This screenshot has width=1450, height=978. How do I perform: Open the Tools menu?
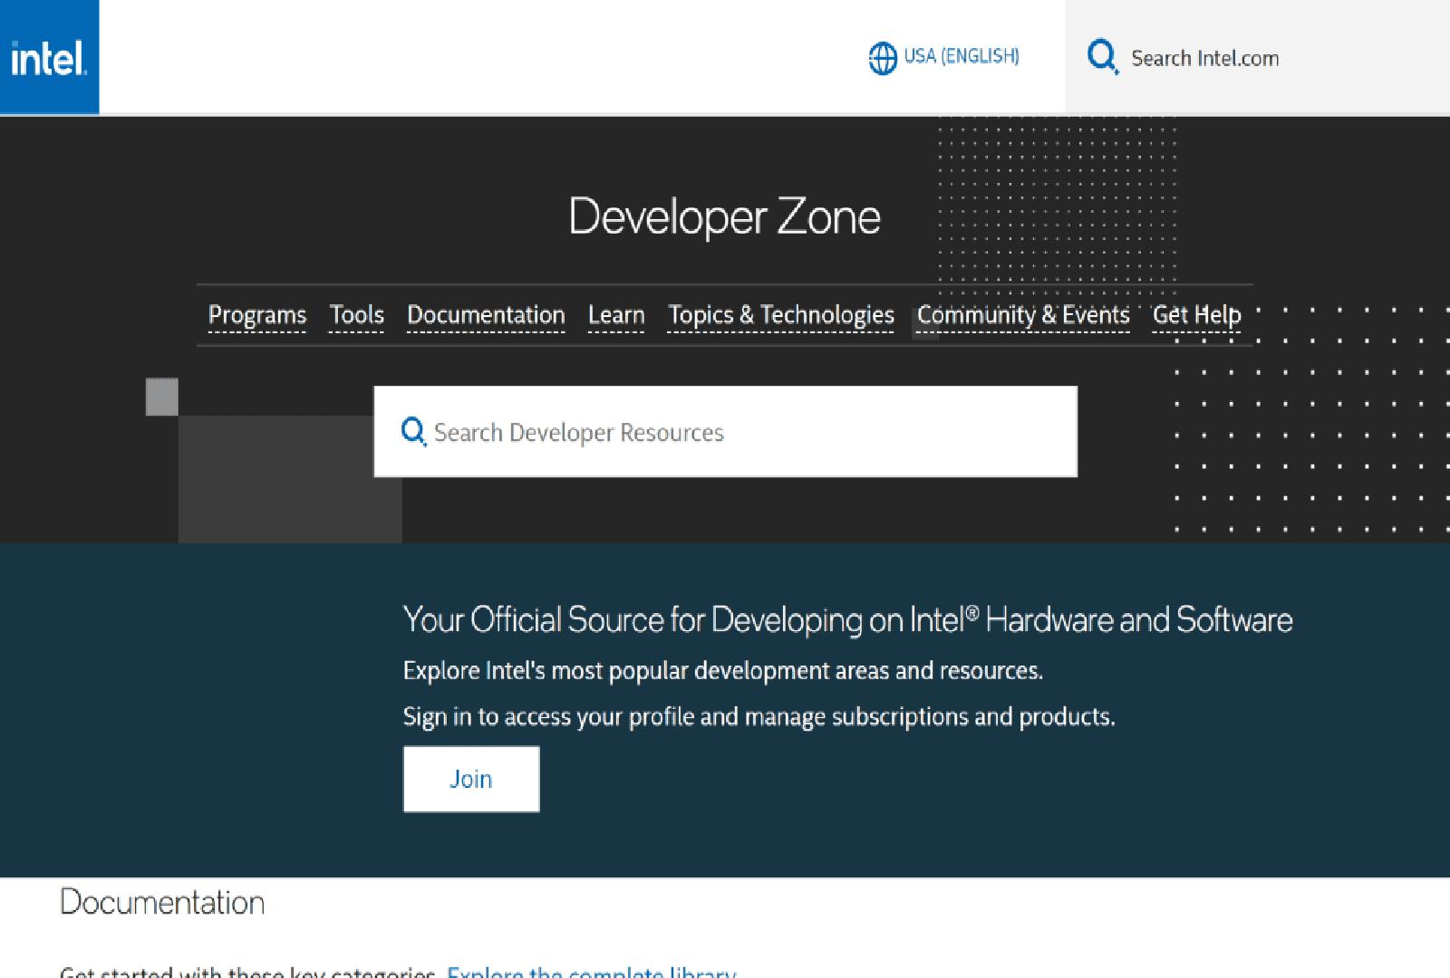point(356,315)
